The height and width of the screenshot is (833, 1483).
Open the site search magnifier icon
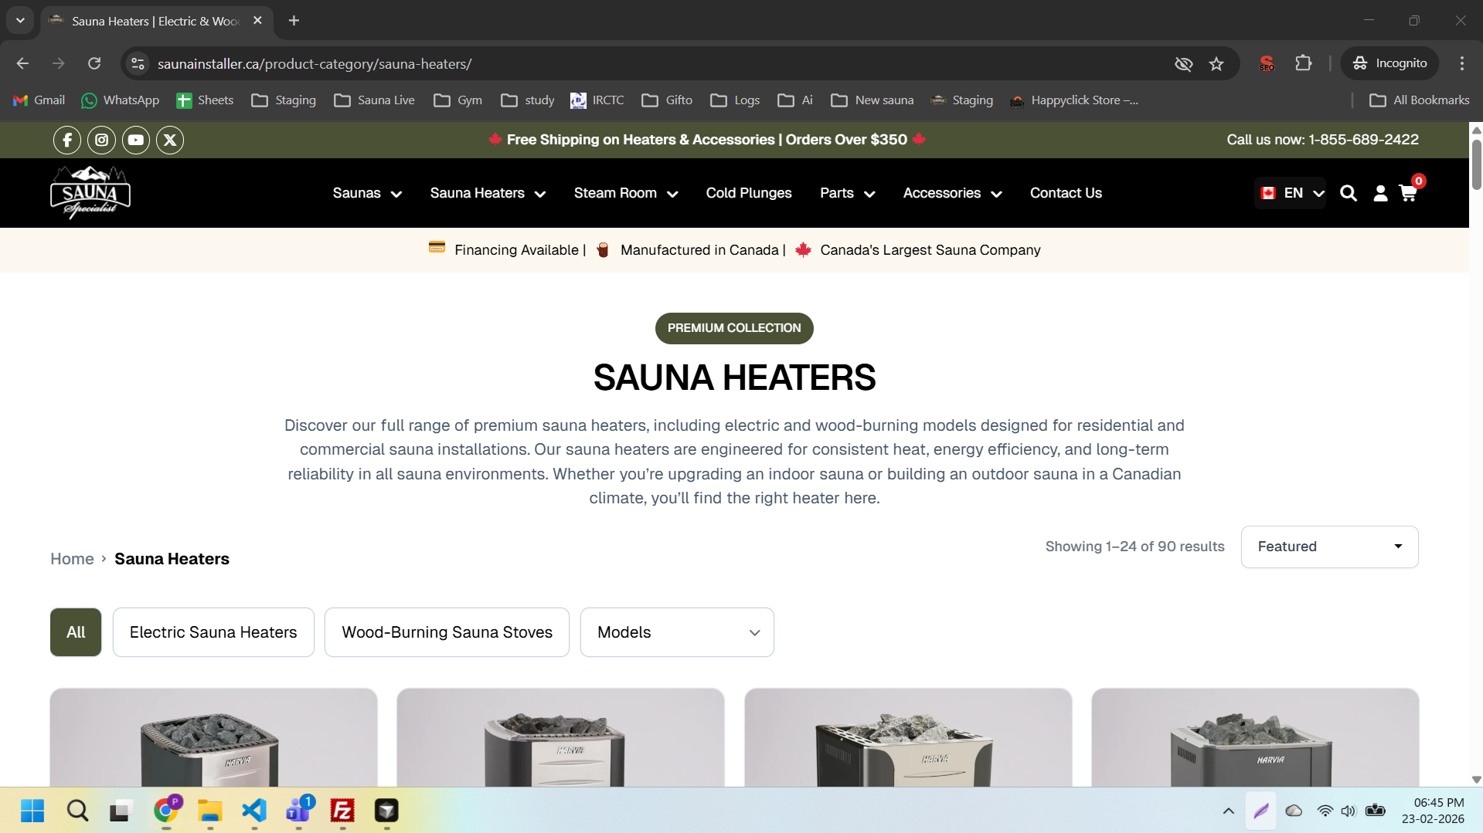click(x=1349, y=193)
